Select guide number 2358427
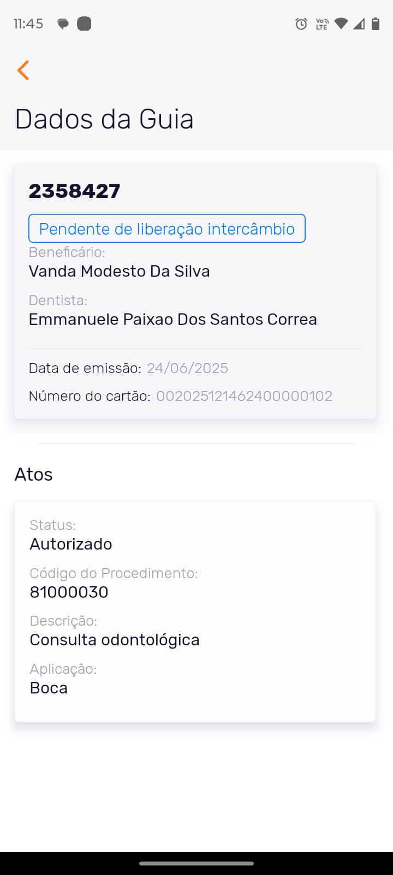The image size is (393, 875). click(x=74, y=191)
